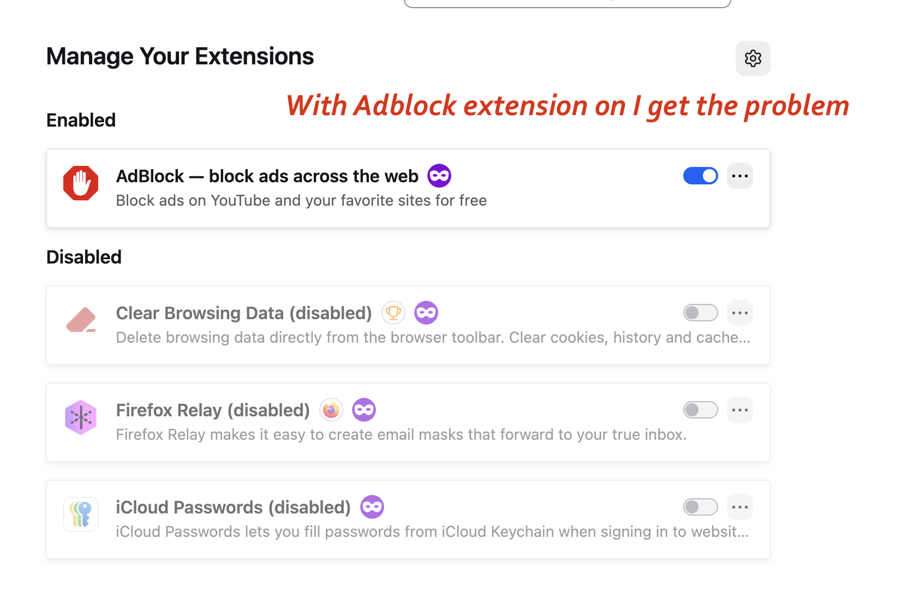
Task: Click the Clear Browsing Data eraser icon
Action: click(81, 320)
